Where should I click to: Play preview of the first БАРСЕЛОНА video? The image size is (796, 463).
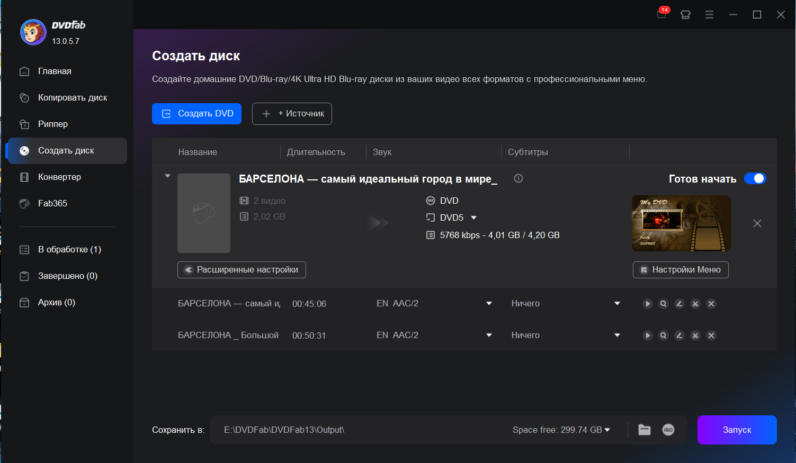[x=647, y=304]
